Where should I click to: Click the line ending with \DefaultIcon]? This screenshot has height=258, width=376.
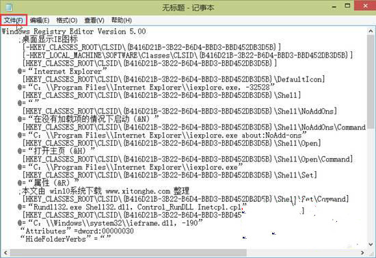pyautogui.click(x=174, y=79)
